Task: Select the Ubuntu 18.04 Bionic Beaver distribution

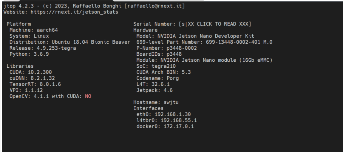Action: [x=91, y=42]
